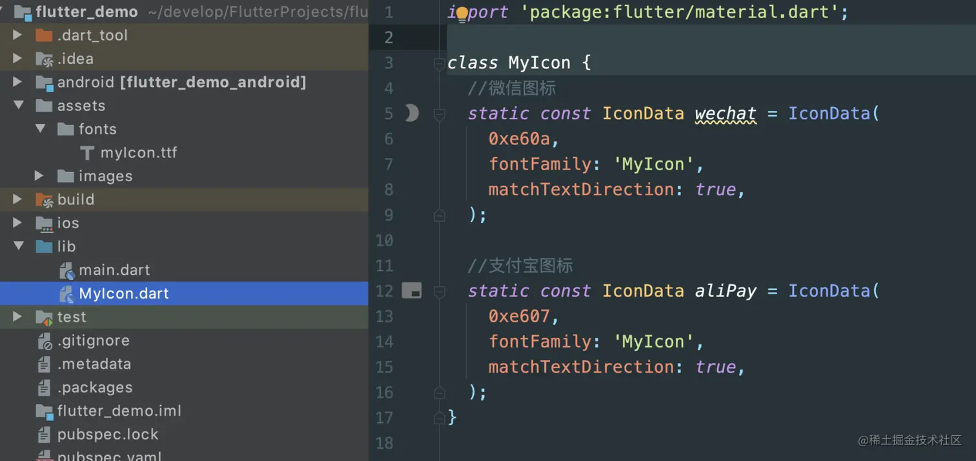Fold the MyIcon class at line 3
976x461 pixels.
(440, 63)
